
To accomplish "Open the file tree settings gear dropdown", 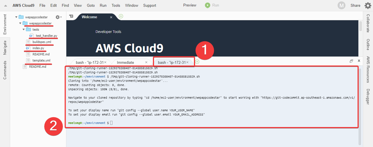I will (58, 17).
